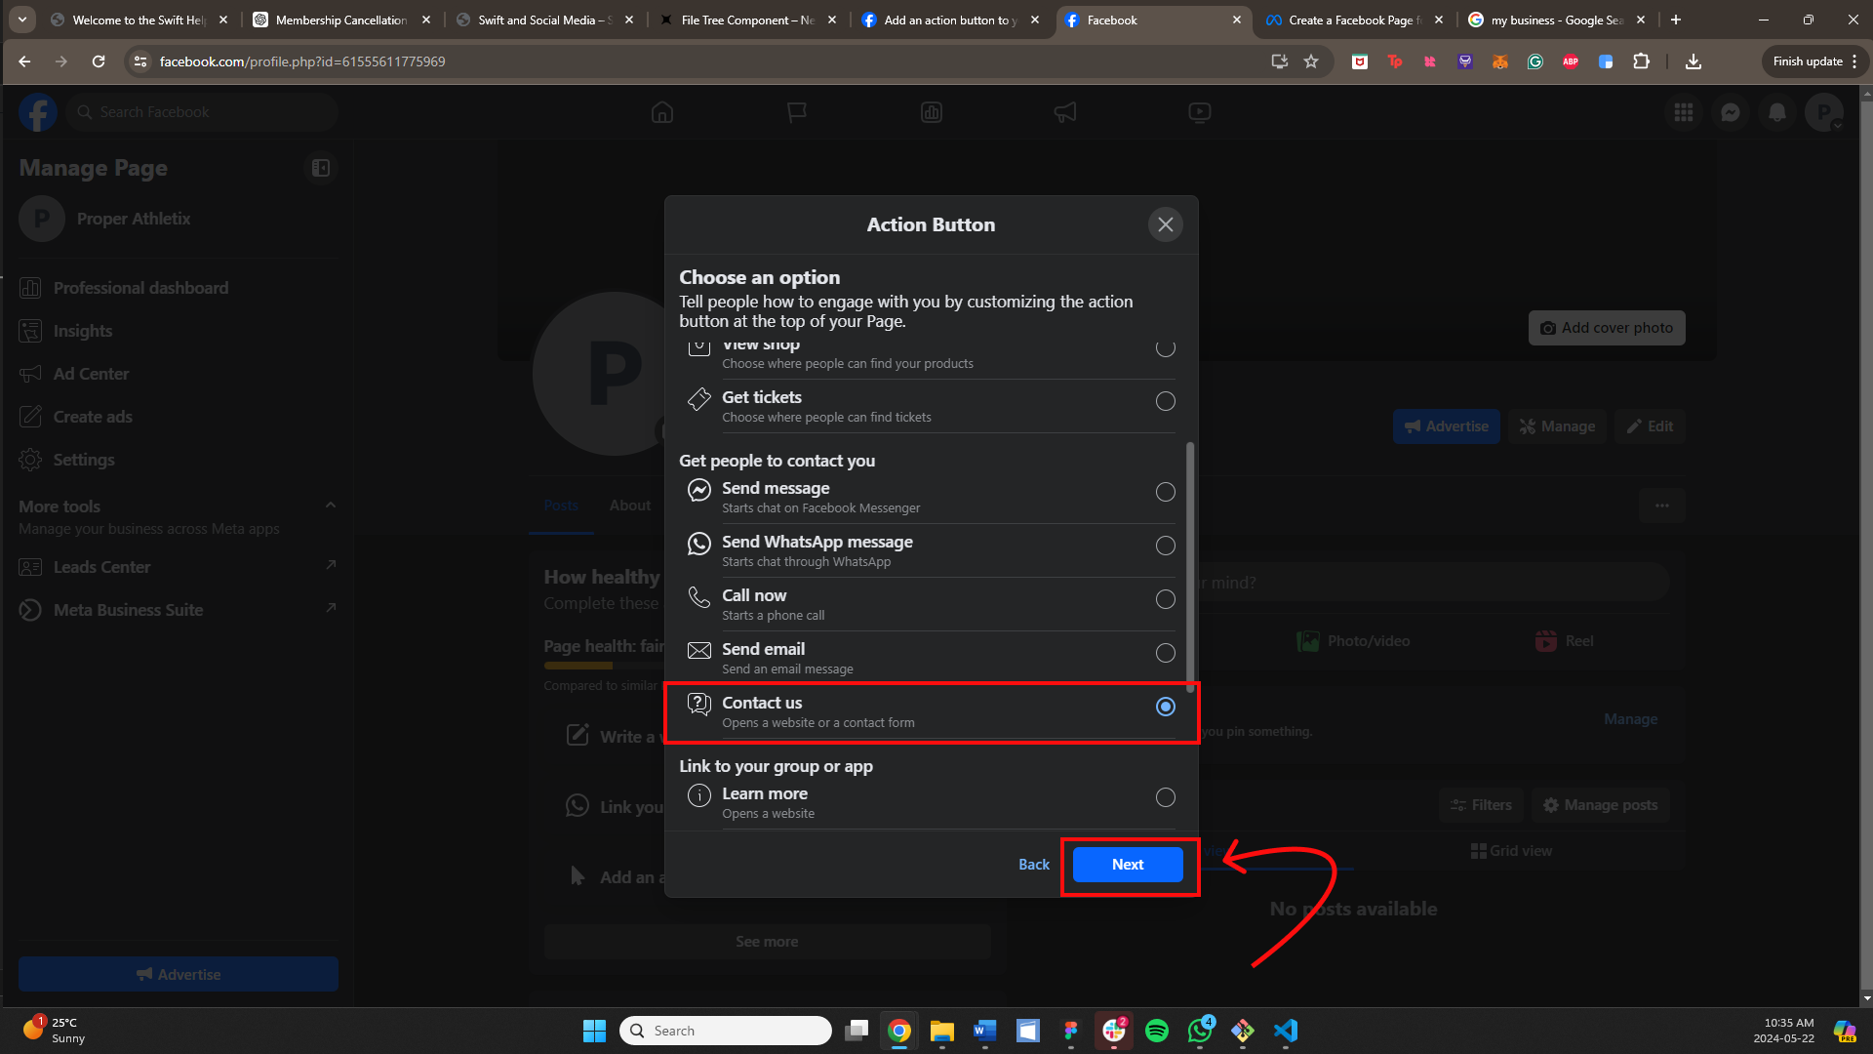Open Chrome extensions puzzle icon

click(x=1641, y=61)
